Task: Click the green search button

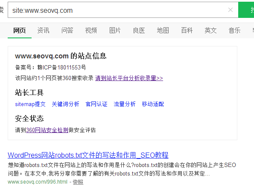Action: coord(246,10)
